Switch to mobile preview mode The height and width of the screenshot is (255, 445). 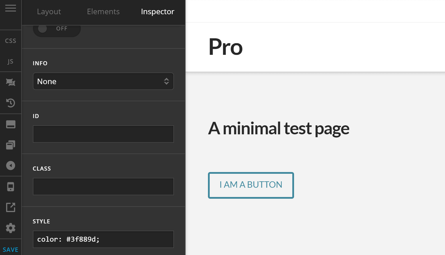(x=10, y=187)
